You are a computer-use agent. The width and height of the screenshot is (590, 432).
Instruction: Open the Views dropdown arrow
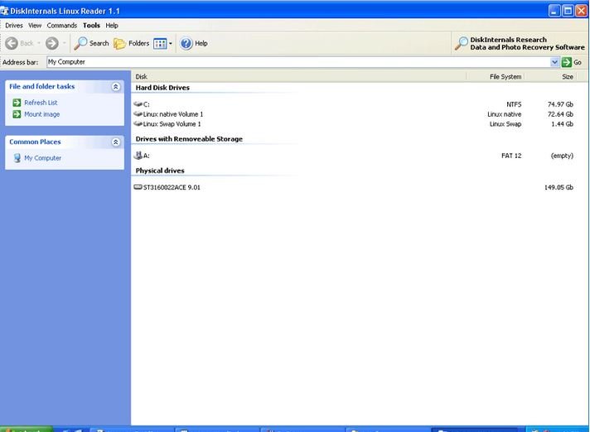pos(171,44)
